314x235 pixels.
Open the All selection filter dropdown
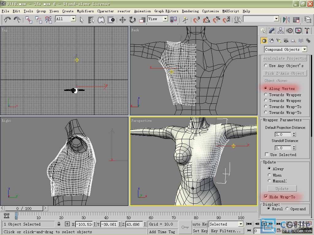74,19
